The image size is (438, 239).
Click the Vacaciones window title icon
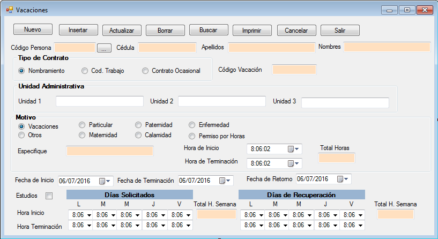coord(9,10)
